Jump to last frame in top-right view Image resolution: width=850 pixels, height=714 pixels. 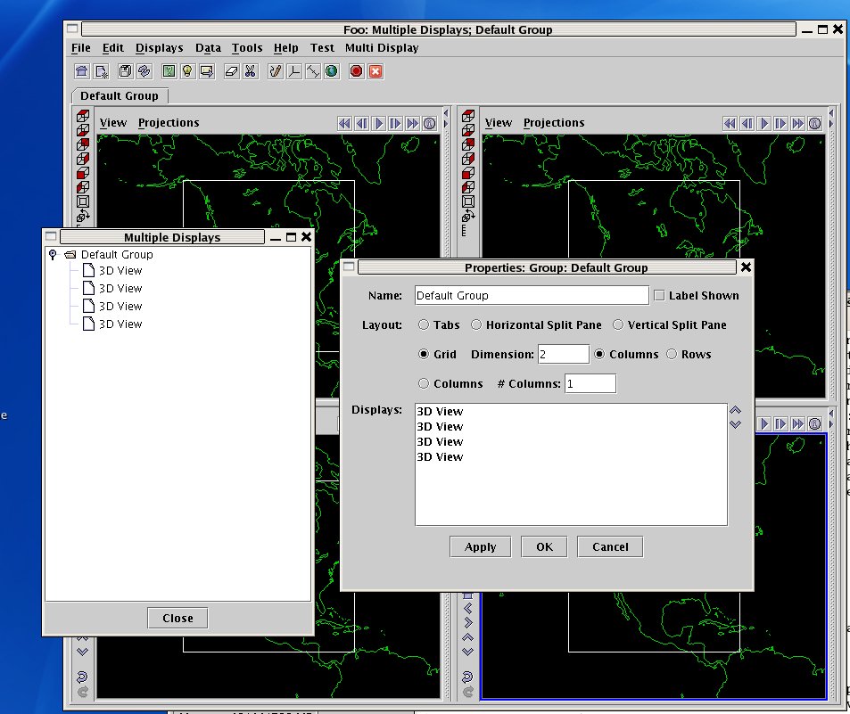point(797,124)
